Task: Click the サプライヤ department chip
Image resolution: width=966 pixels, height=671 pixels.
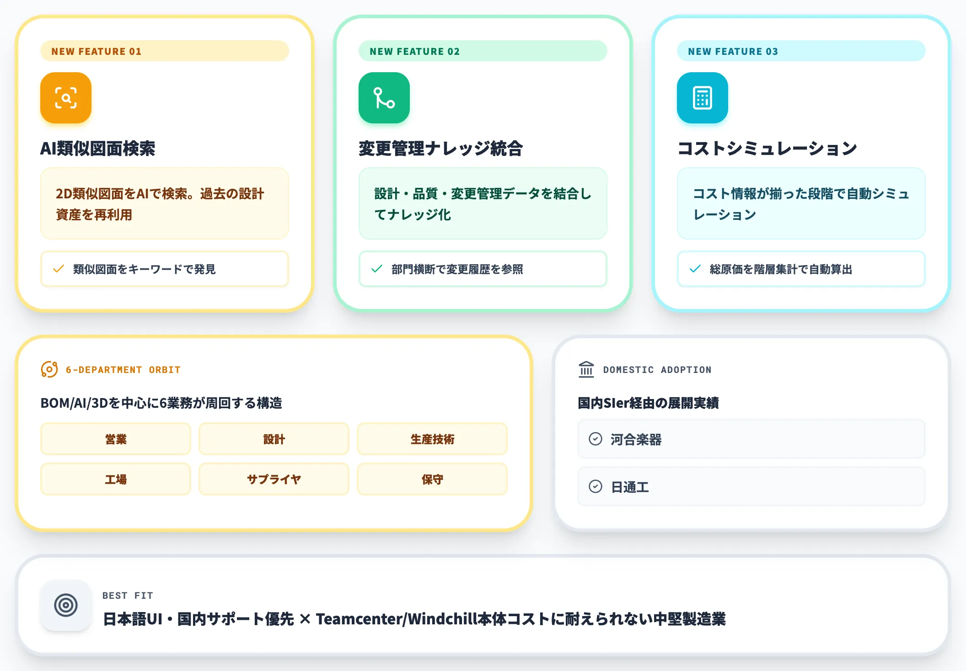Action: (274, 479)
